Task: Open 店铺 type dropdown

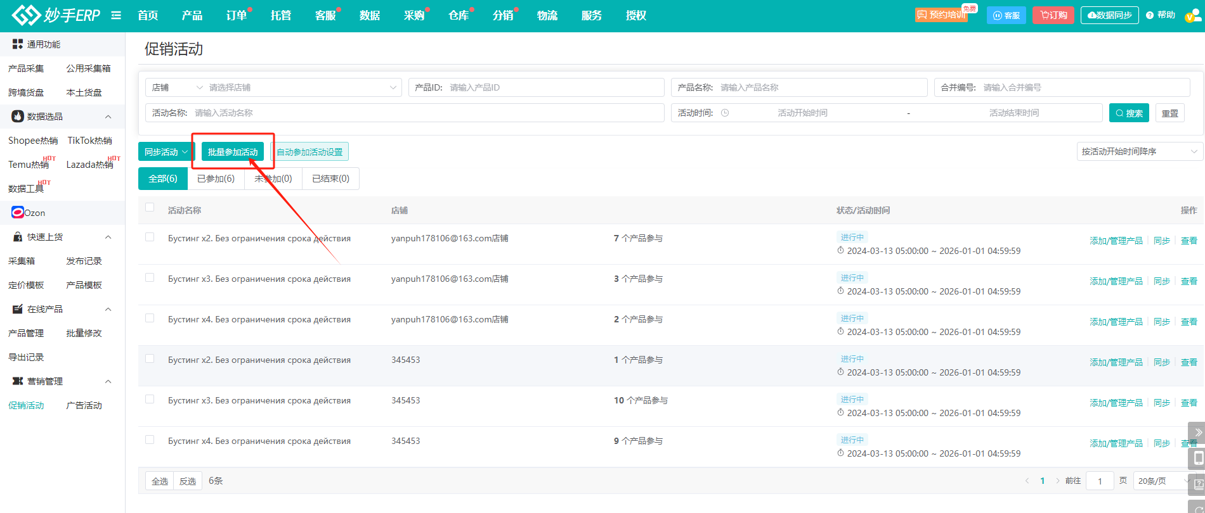Action: click(177, 87)
